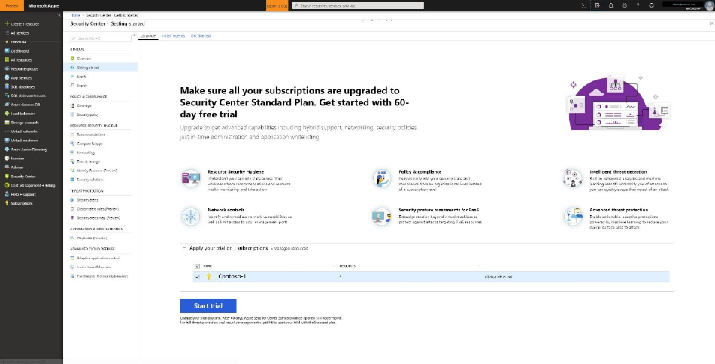715x364 pixels.
Task: Click the Security Center shield icon
Action: [x=6, y=176]
